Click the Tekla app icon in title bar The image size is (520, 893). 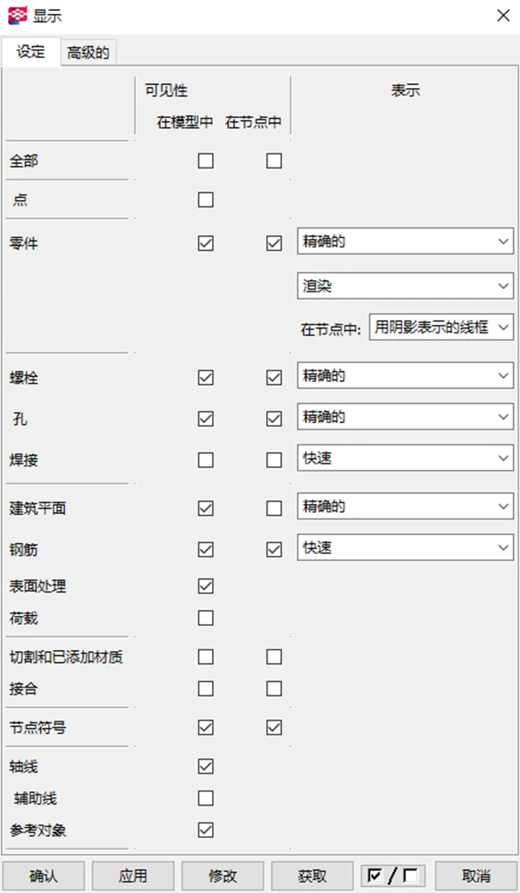click(x=17, y=15)
